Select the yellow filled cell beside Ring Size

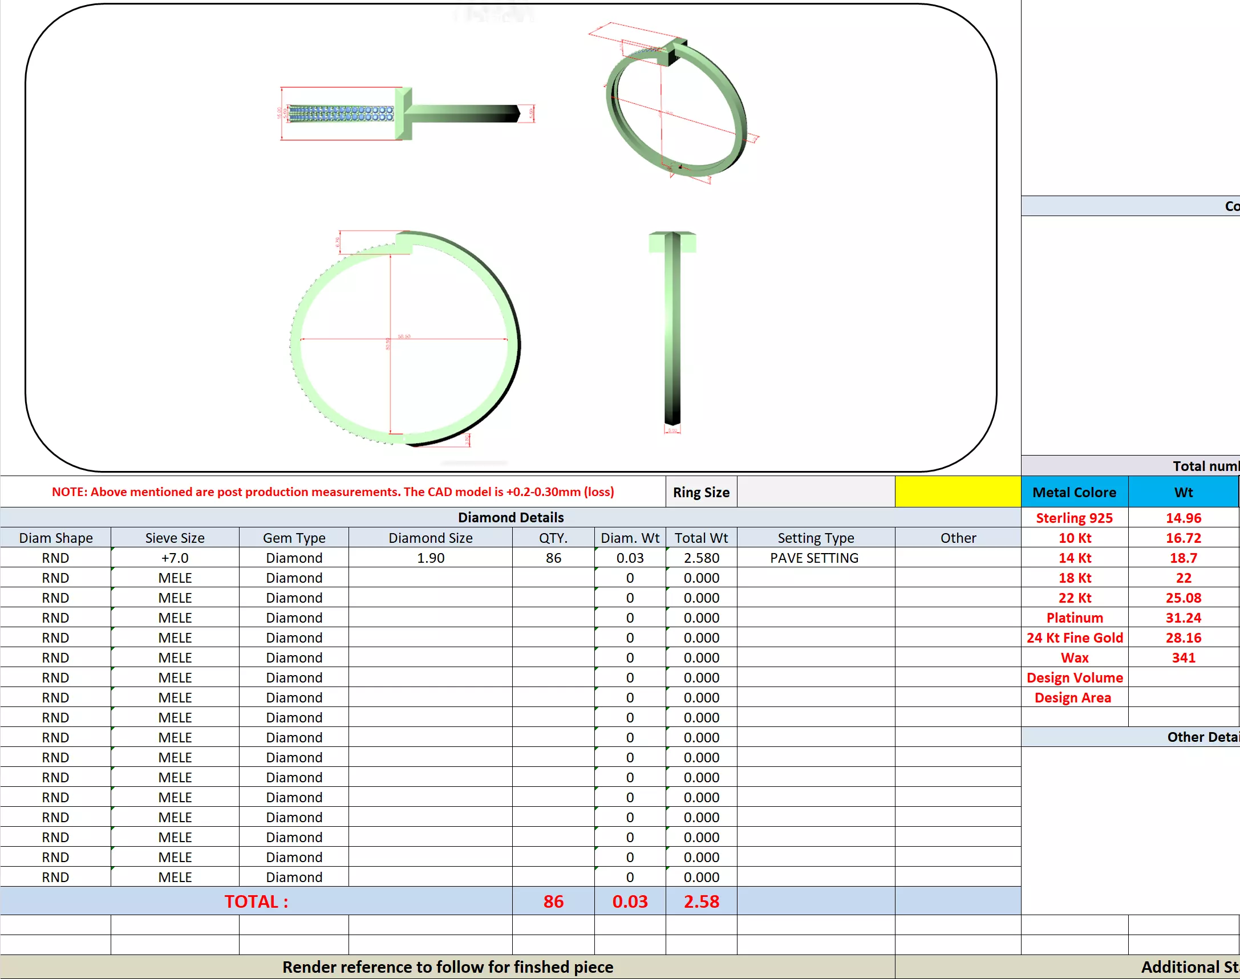957,492
